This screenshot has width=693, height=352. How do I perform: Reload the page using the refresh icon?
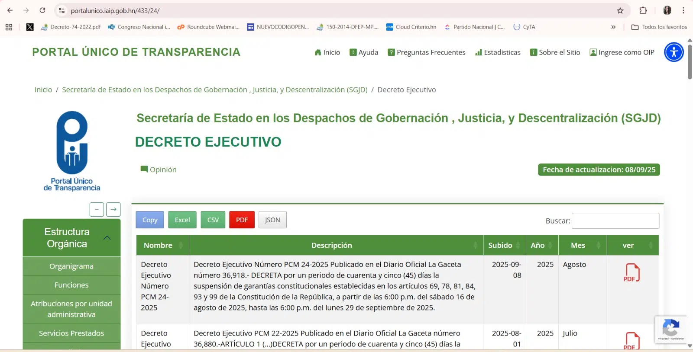pos(42,10)
